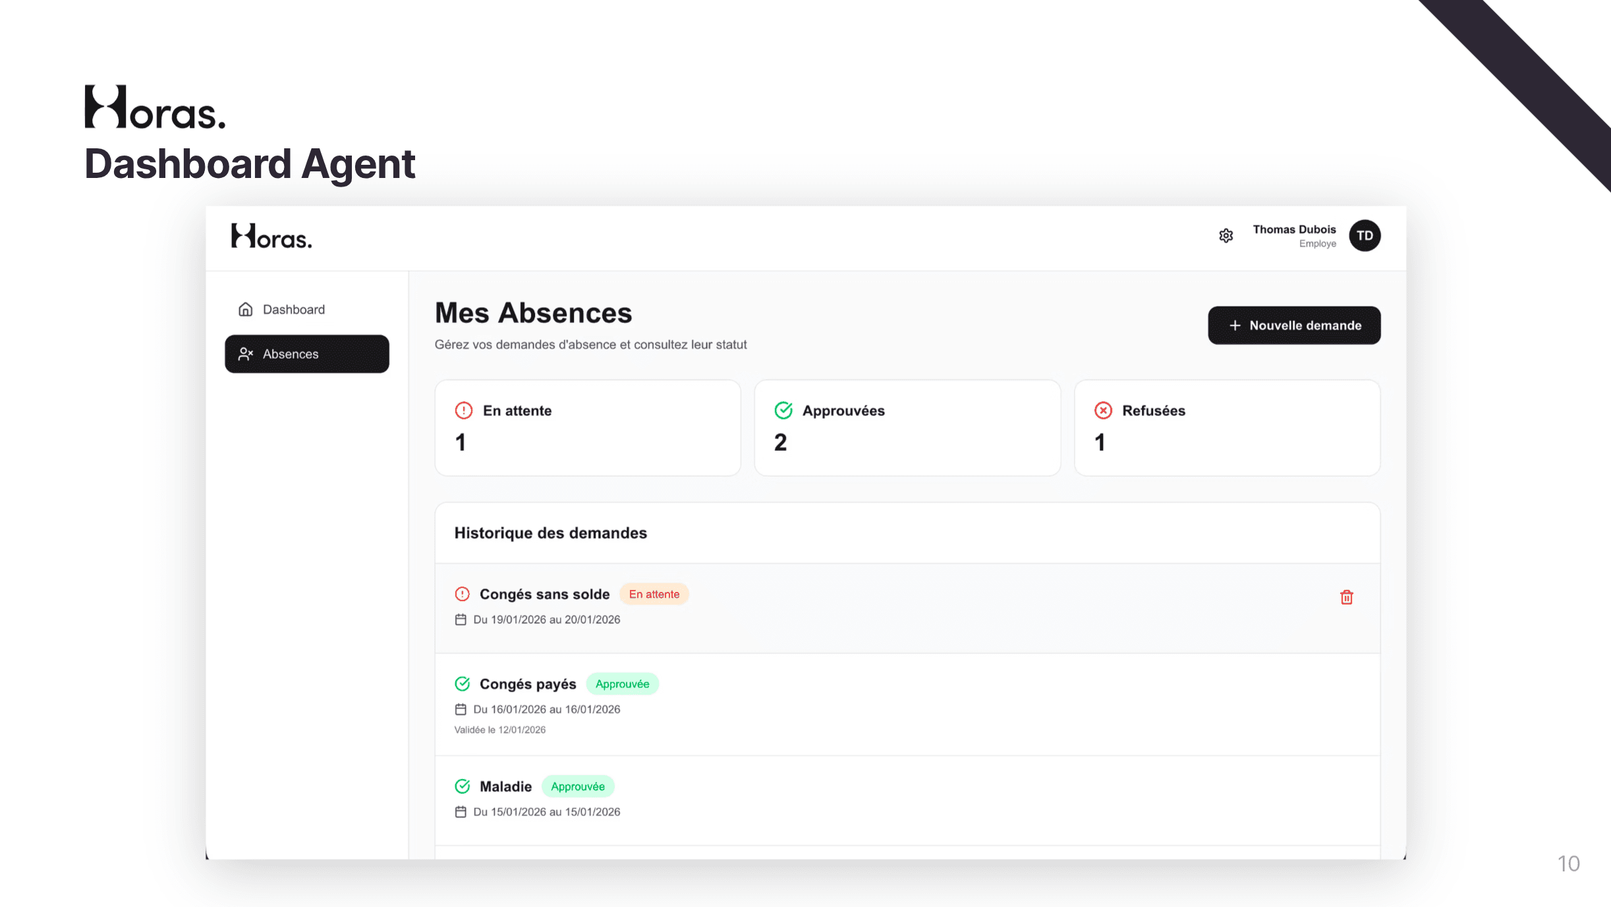This screenshot has height=907, width=1611.
Task: Open settings via the gear icon
Action: [x=1226, y=236]
